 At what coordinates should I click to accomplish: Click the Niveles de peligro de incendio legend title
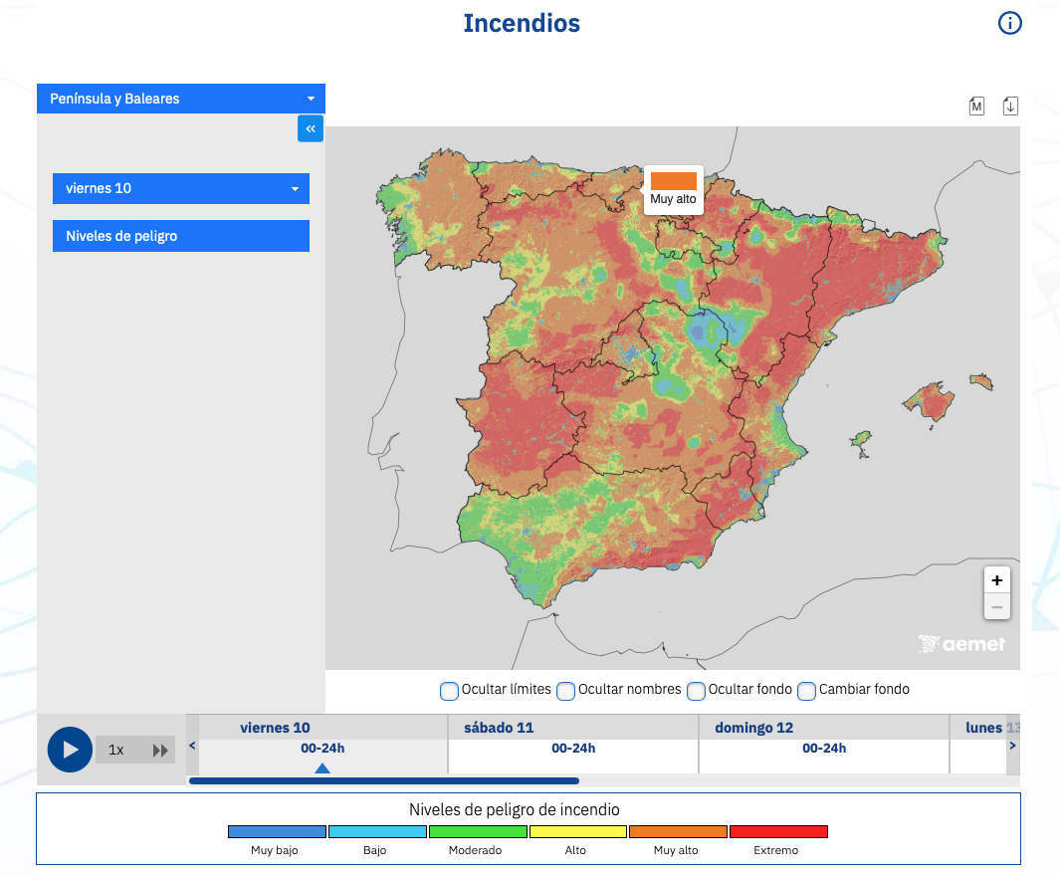pos(514,809)
